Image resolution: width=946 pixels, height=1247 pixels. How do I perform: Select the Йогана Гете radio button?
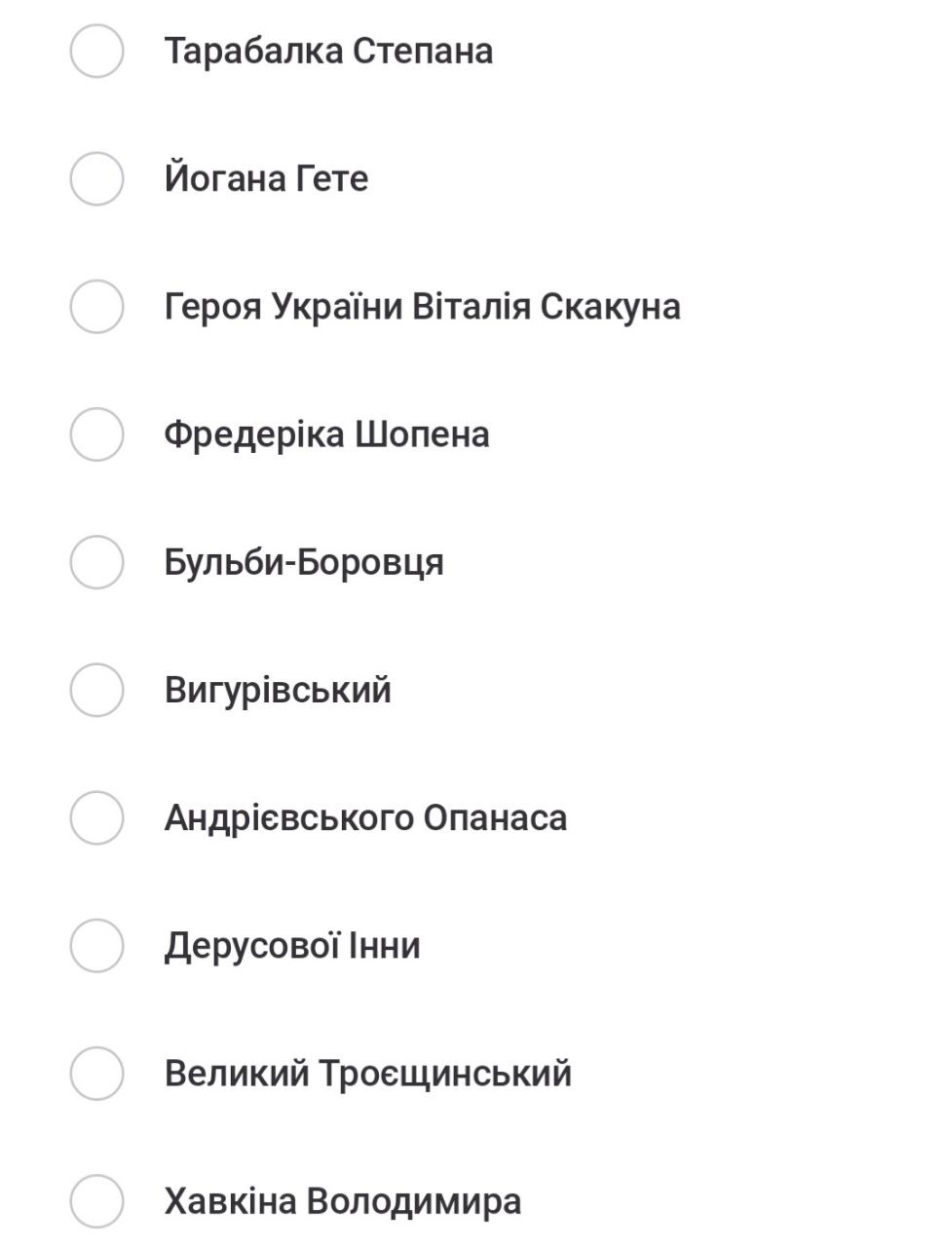(96, 178)
